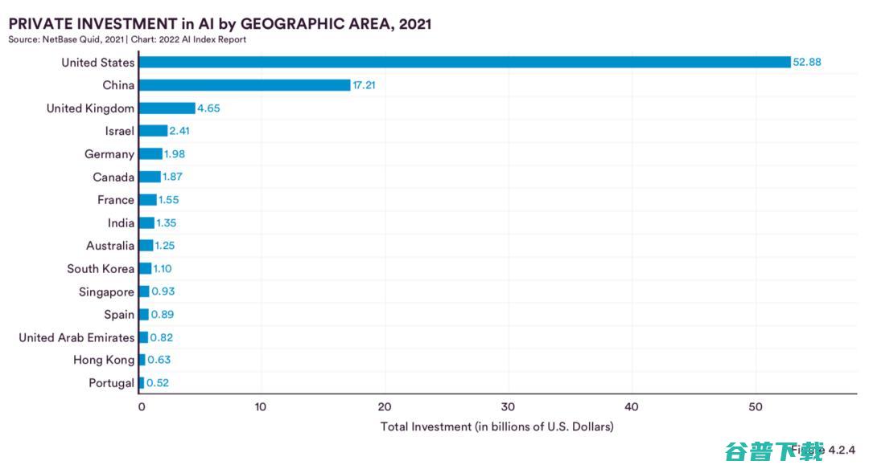Select the Total Investment axis title

point(496,426)
